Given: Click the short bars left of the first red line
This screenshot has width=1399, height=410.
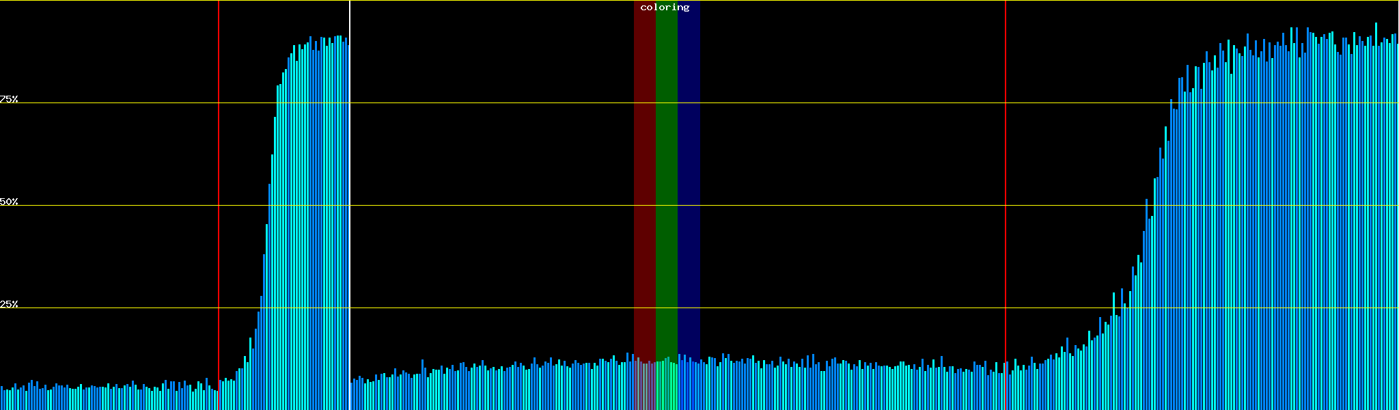Looking at the screenshot, I should coord(109,398).
